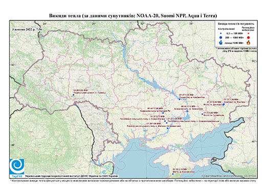Screen dimensions: 266x188
Task: Click the map title mentioning NOAA-20
Action: (x=133, y=16)
